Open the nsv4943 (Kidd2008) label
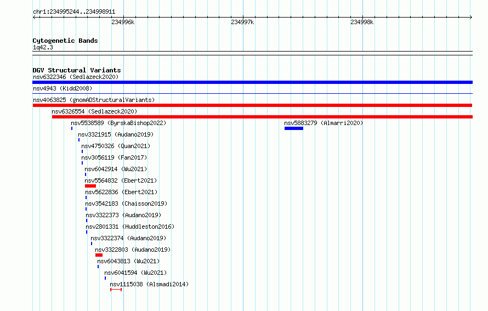Viewport: 488px width, 311px height. [x=63, y=88]
